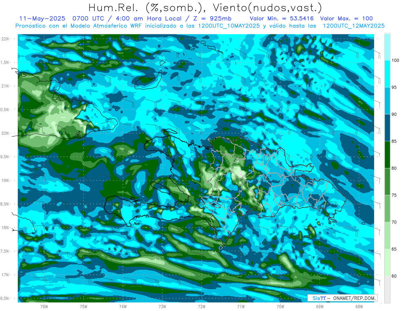
Task: Click the '22N' latitude label
Action: point(5,39)
